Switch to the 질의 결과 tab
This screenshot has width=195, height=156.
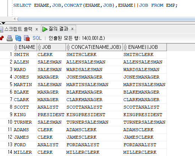[x=58, y=29]
